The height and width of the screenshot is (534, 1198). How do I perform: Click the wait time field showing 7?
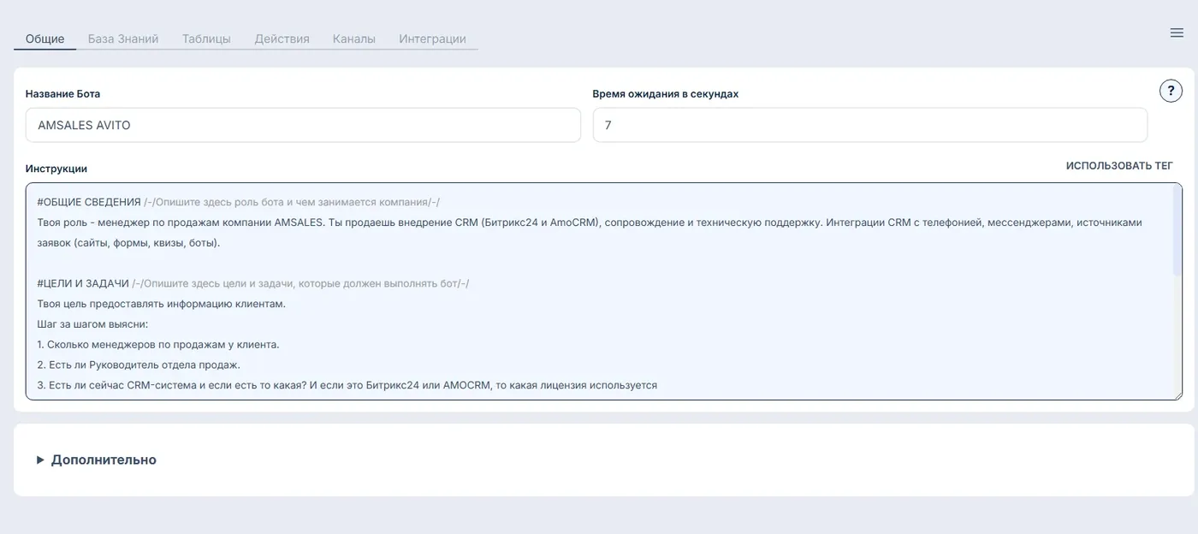870,125
